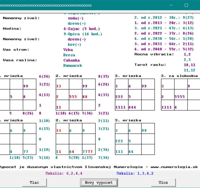Viewport: 200px width, 188px height.
Task: Save results with the Uloz button
Action: 163,182
